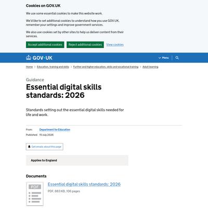The width and height of the screenshot is (208, 208).
Task: Click the 'Documents' heading
Action: 36,176
